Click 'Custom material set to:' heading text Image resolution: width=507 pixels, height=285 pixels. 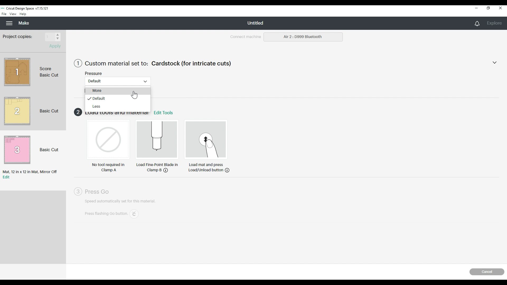116,64
